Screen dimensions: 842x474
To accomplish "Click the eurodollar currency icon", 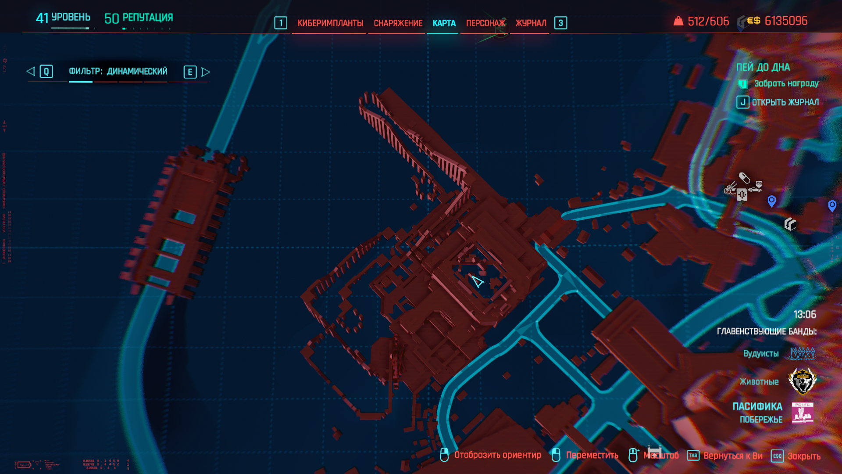I will coord(753,21).
